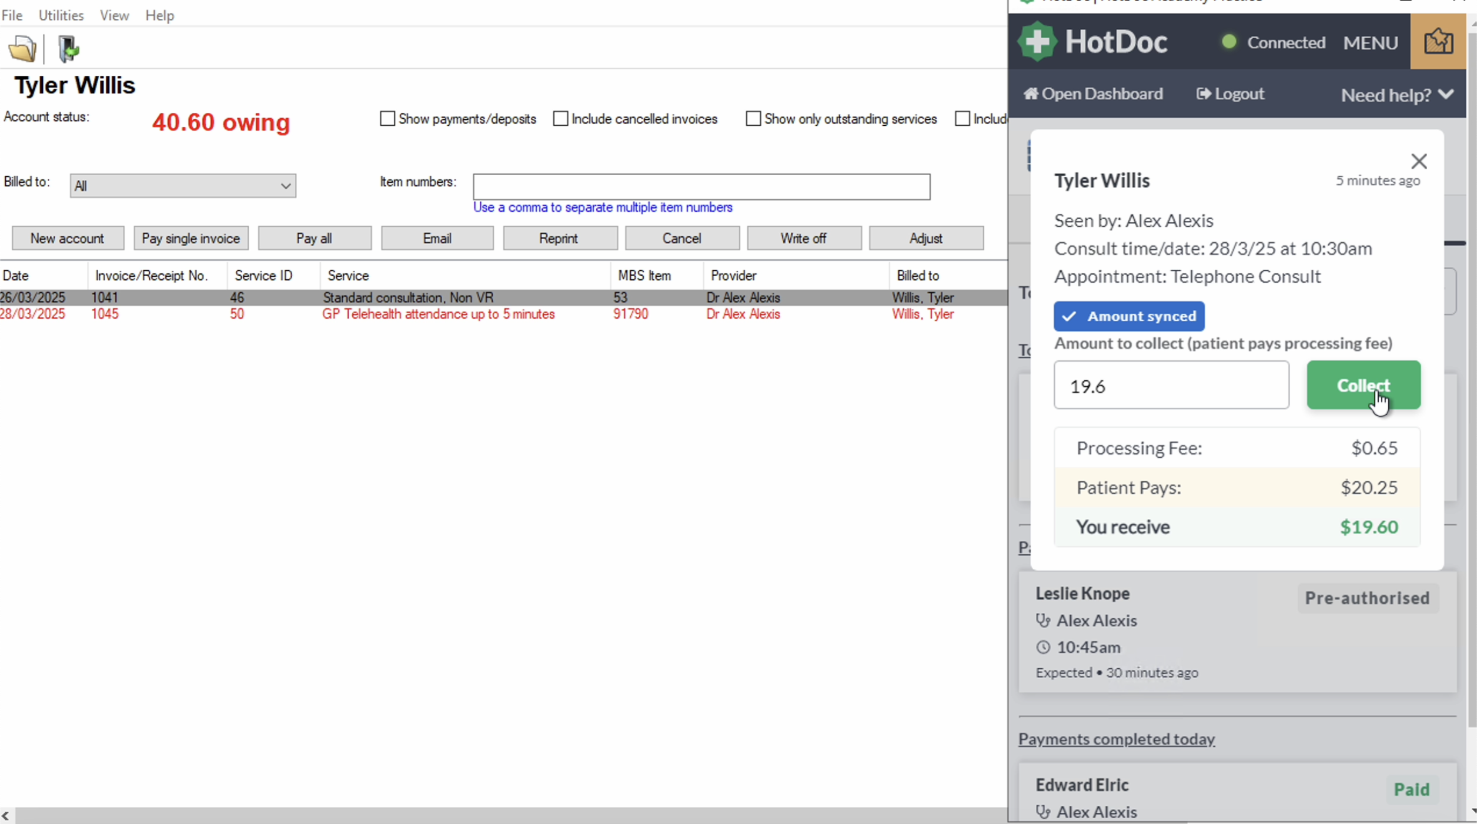Click the green Collect button
This screenshot has height=824, width=1477.
point(1364,385)
